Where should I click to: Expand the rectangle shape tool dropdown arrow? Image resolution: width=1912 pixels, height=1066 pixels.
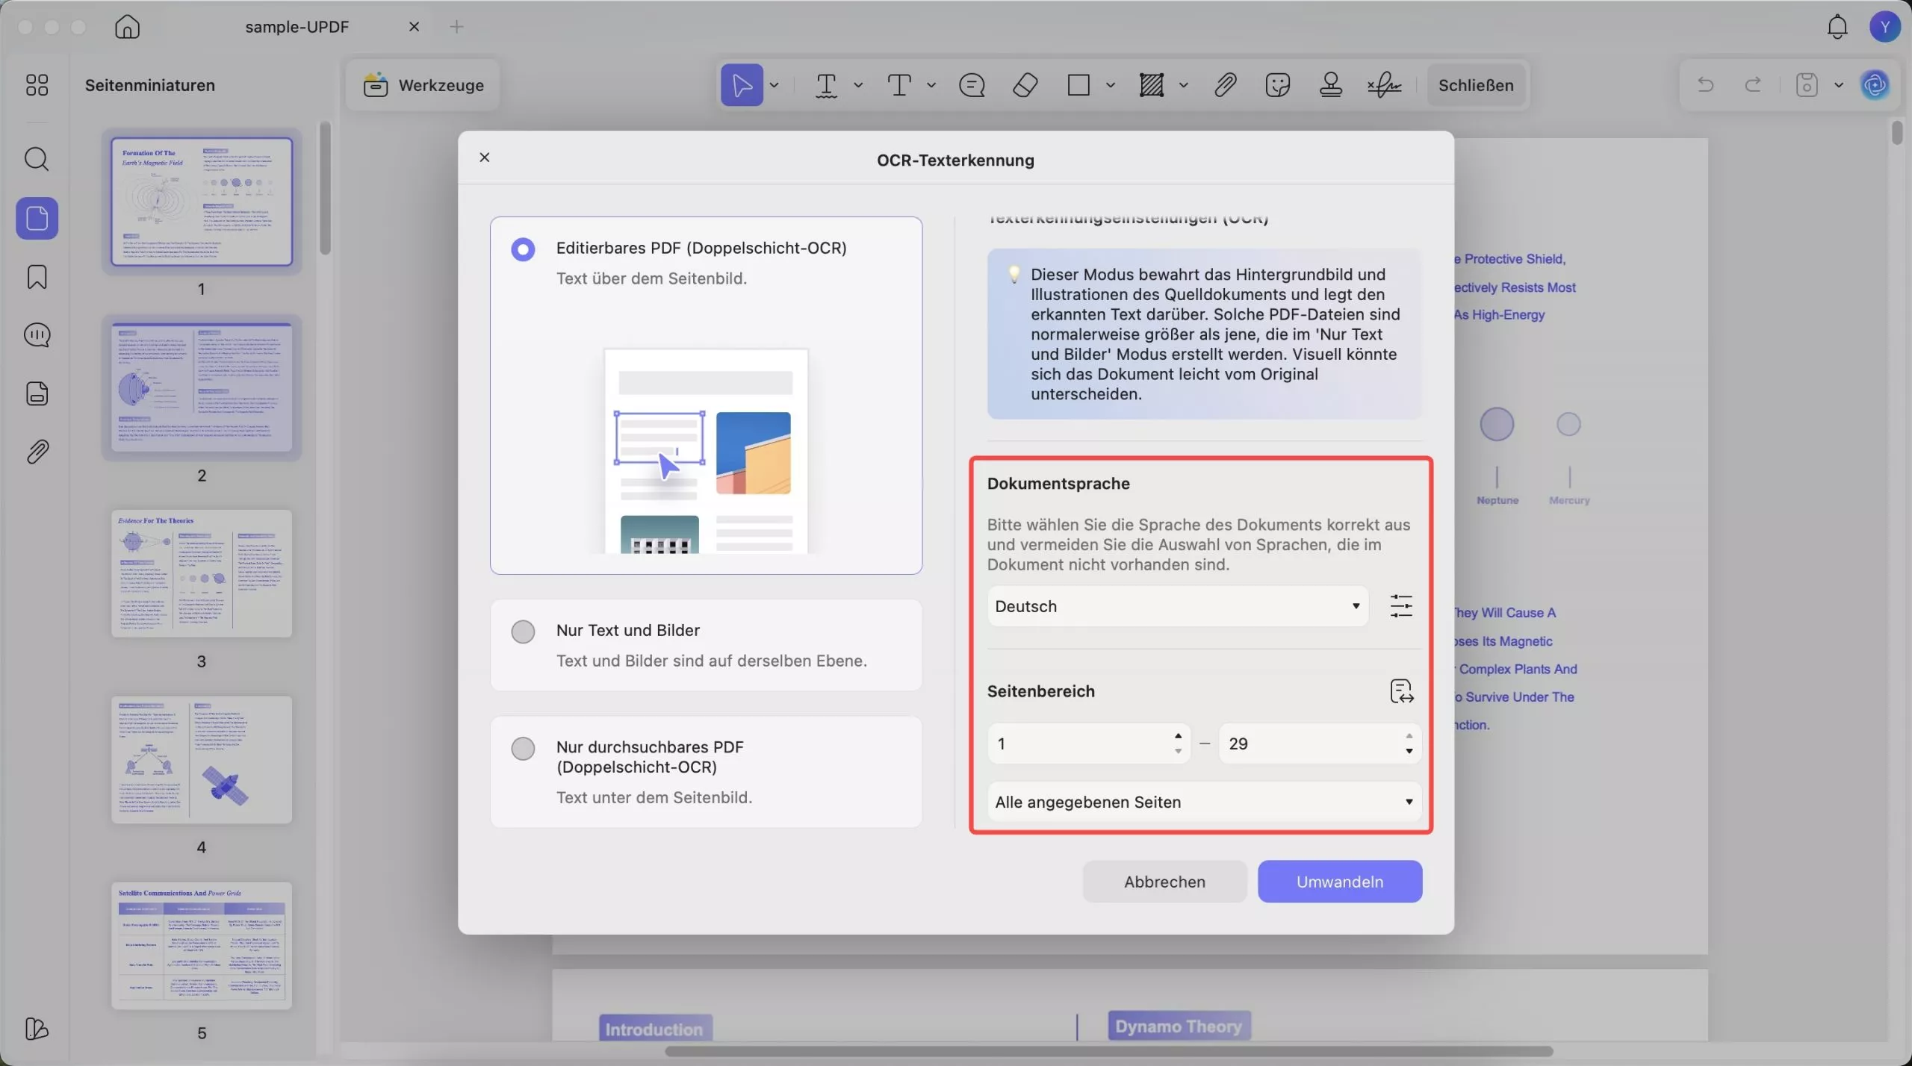click(x=1111, y=85)
